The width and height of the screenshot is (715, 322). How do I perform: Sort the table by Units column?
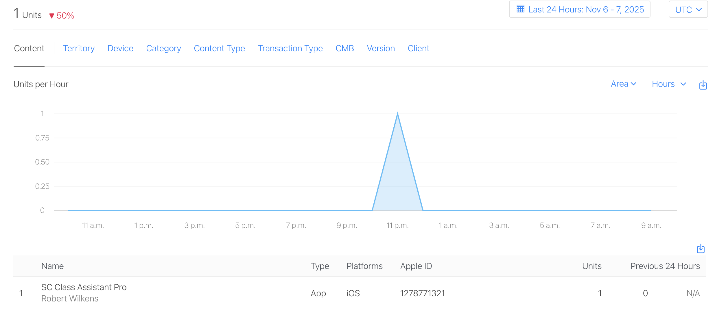pos(591,266)
